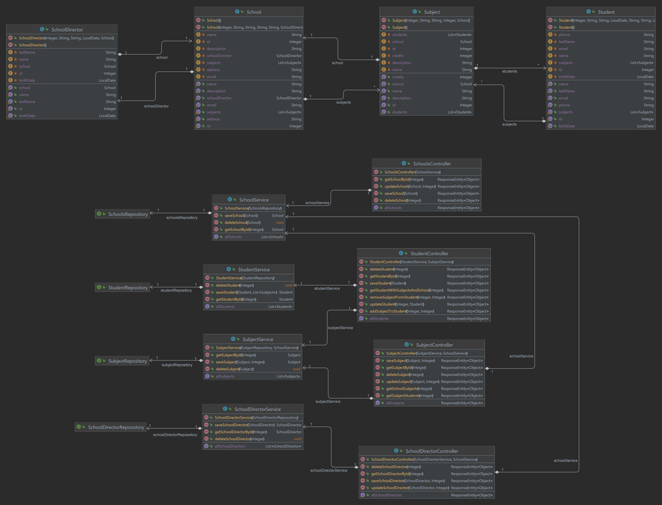
Task: Click property icon next to allSchoolDirectors in SchoolDirectorService
Action: pyautogui.click(x=206, y=446)
